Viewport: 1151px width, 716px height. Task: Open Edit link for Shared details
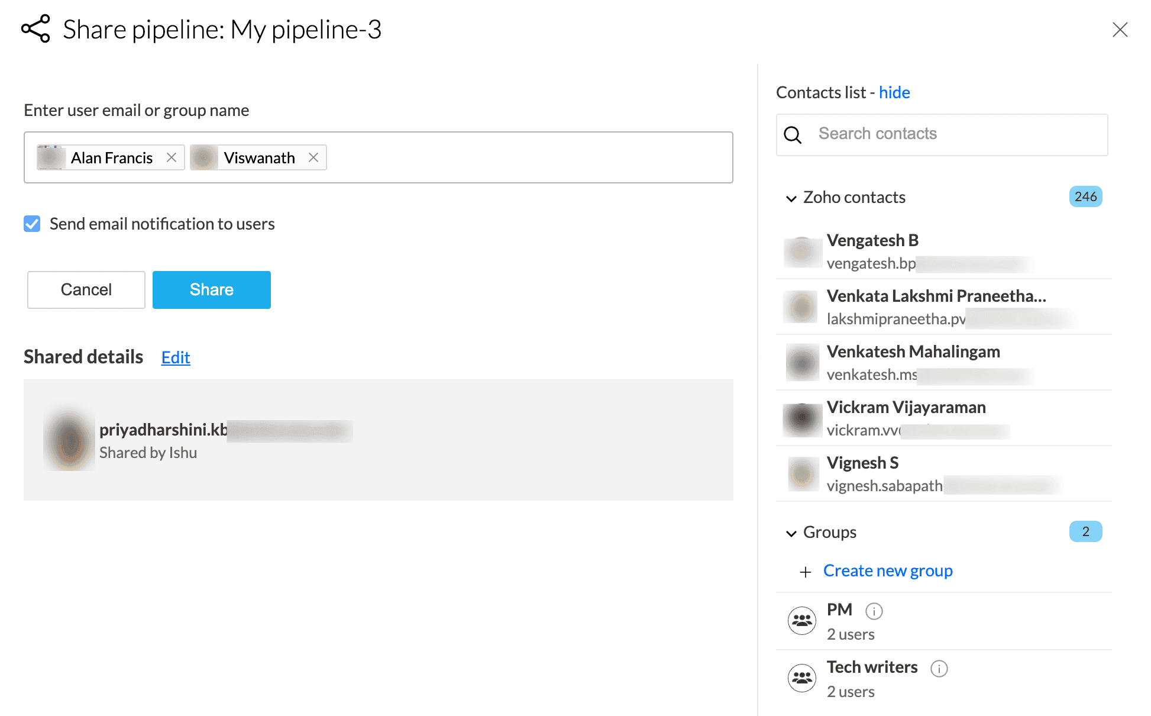(176, 357)
